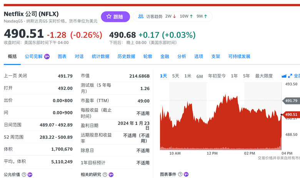Select the 6M chart range
Image resolution: width=300 pixels, height=178 pixels.
point(200,76)
